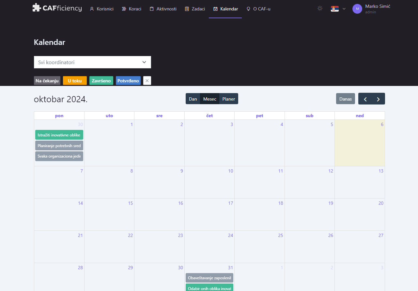Click Marko Simić's user avatar
This screenshot has height=291, width=418.
point(357,9)
